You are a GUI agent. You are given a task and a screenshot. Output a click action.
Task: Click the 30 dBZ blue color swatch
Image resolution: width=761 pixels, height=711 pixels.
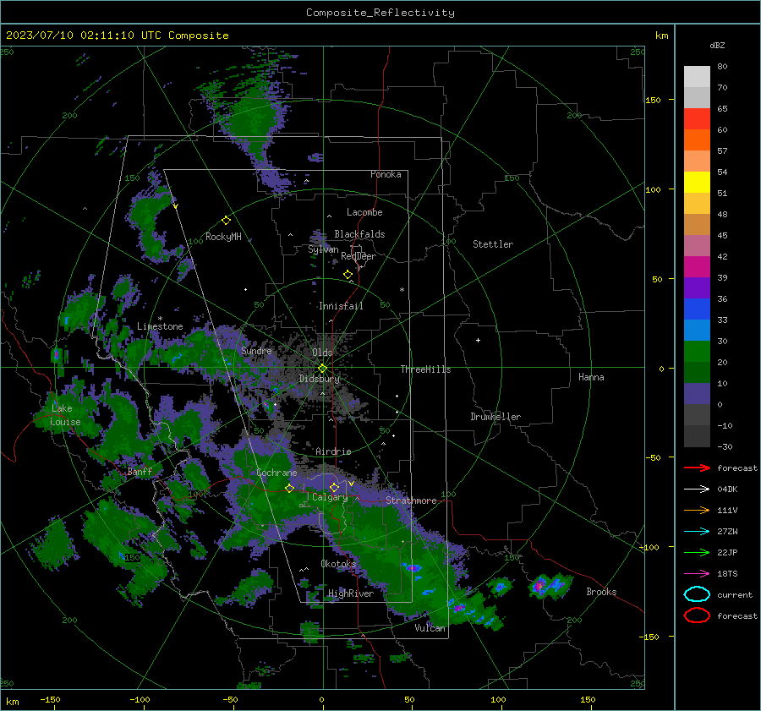tap(697, 331)
